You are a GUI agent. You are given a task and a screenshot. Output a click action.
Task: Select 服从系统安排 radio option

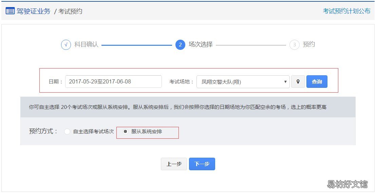tap(125, 132)
